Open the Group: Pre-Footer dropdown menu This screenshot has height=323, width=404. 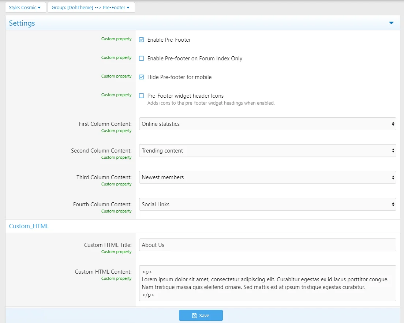[91, 7]
